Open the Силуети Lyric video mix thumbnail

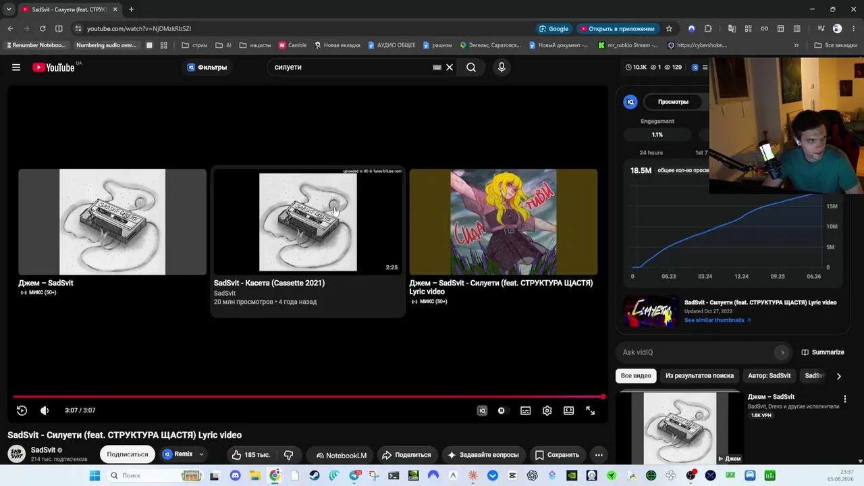click(x=504, y=222)
